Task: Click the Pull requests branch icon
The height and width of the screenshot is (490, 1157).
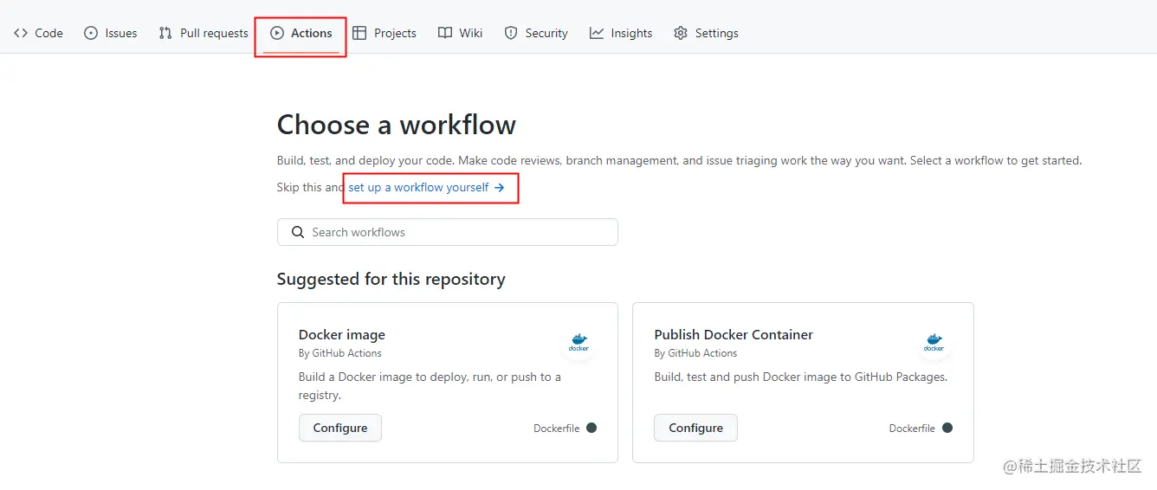Action: tap(165, 33)
